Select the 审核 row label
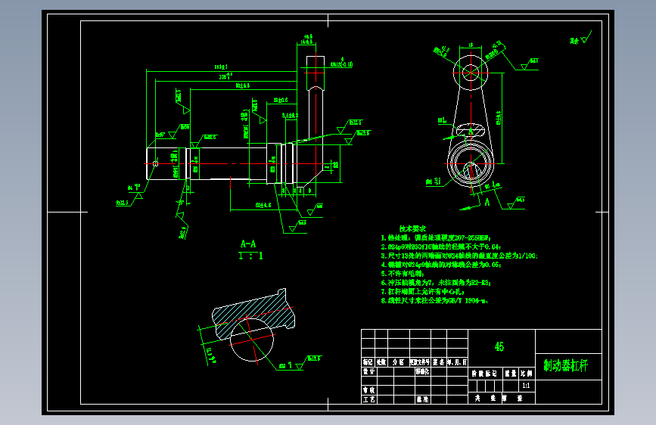The width and height of the screenshot is (656, 425). point(369,390)
